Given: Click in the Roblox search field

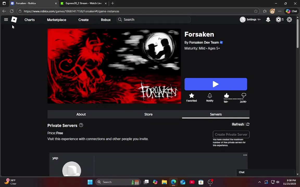Looking at the screenshot, I should (154, 19).
